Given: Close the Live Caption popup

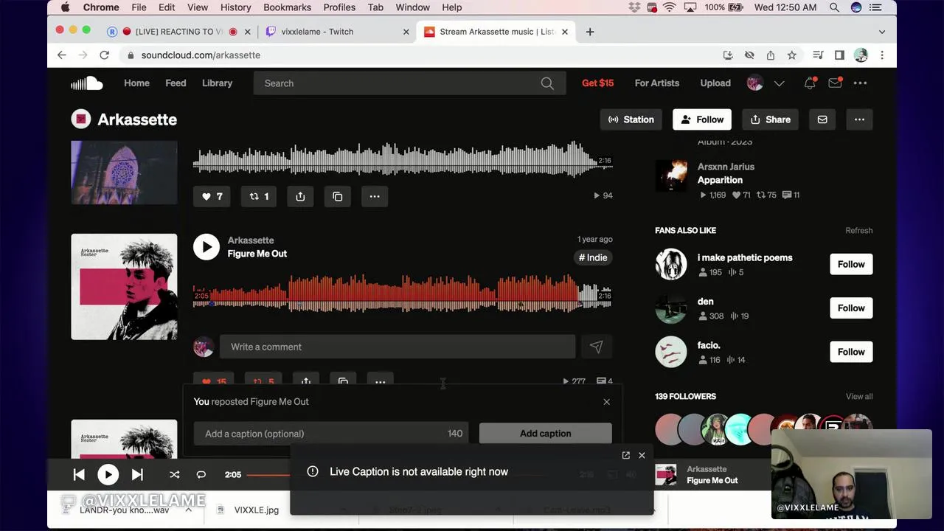Looking at the screenshot, I should 642,455.
